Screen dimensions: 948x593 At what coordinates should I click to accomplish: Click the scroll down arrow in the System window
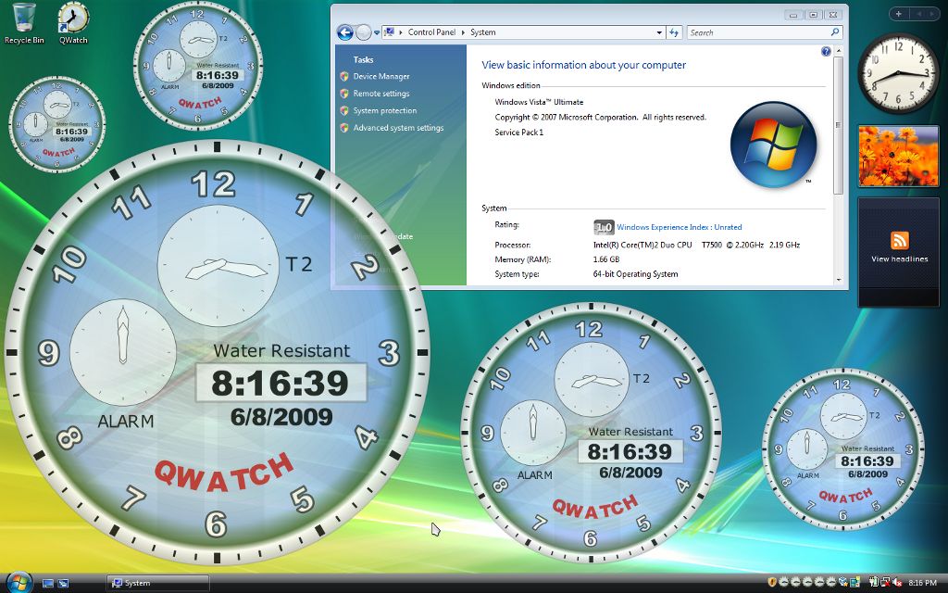pyautogui.click(x=838, y=280)
